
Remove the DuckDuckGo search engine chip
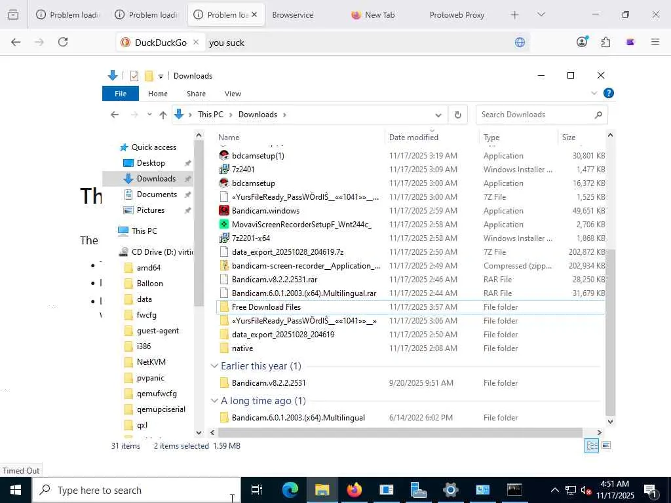195,43
